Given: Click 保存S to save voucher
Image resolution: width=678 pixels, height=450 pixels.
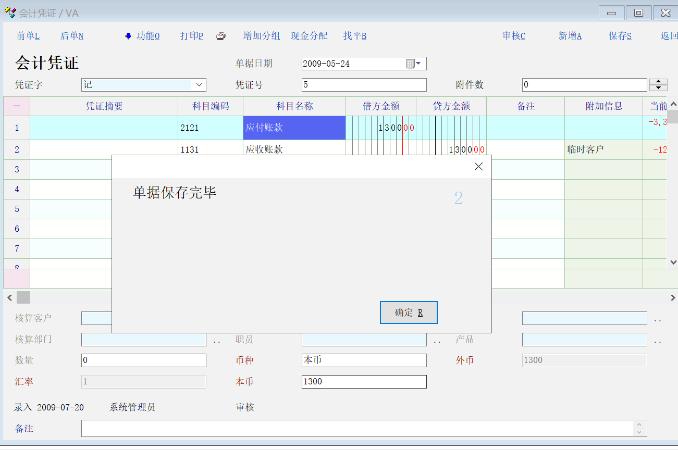Looking at the screenshot, I should pos(620,36).
